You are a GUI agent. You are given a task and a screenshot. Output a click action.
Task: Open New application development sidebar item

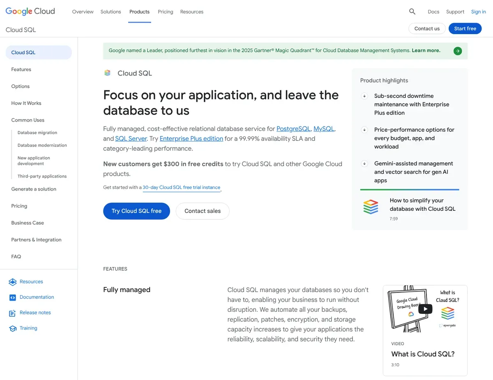pyautogui.click(x=34, y=161)
